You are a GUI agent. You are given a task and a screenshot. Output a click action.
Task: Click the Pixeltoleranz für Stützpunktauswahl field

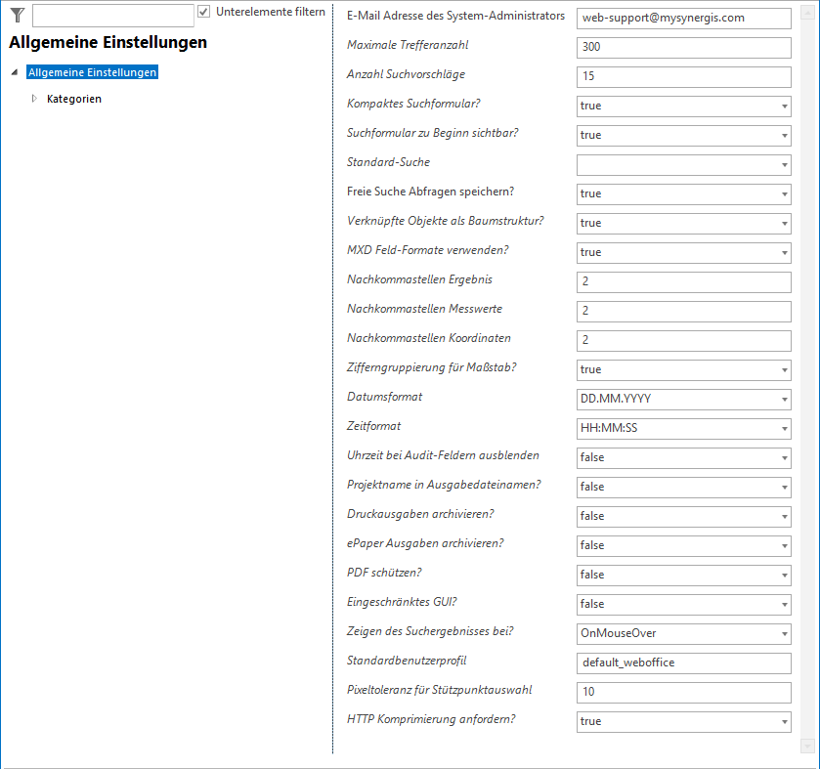[683, 692]
